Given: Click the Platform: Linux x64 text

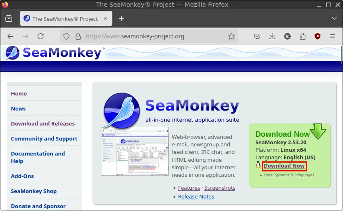Looking at the screenshot, I should coord(281,150).
